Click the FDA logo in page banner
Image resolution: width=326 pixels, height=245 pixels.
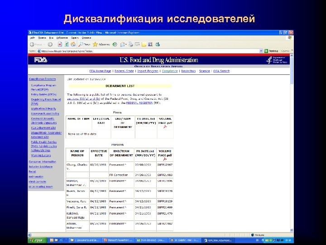[41, 60]
